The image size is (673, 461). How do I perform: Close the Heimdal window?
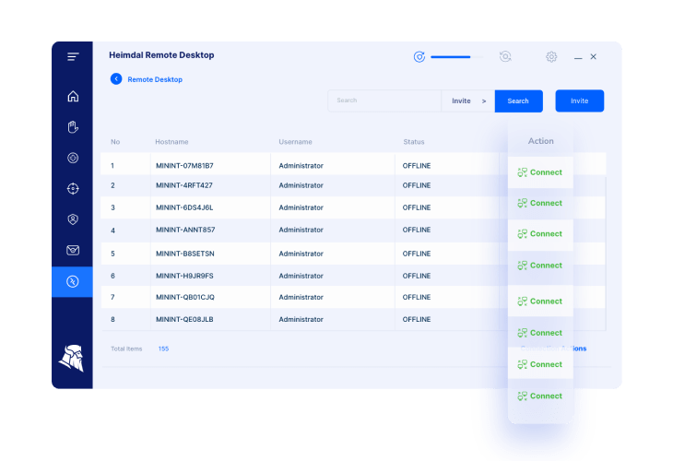(593, 56)
